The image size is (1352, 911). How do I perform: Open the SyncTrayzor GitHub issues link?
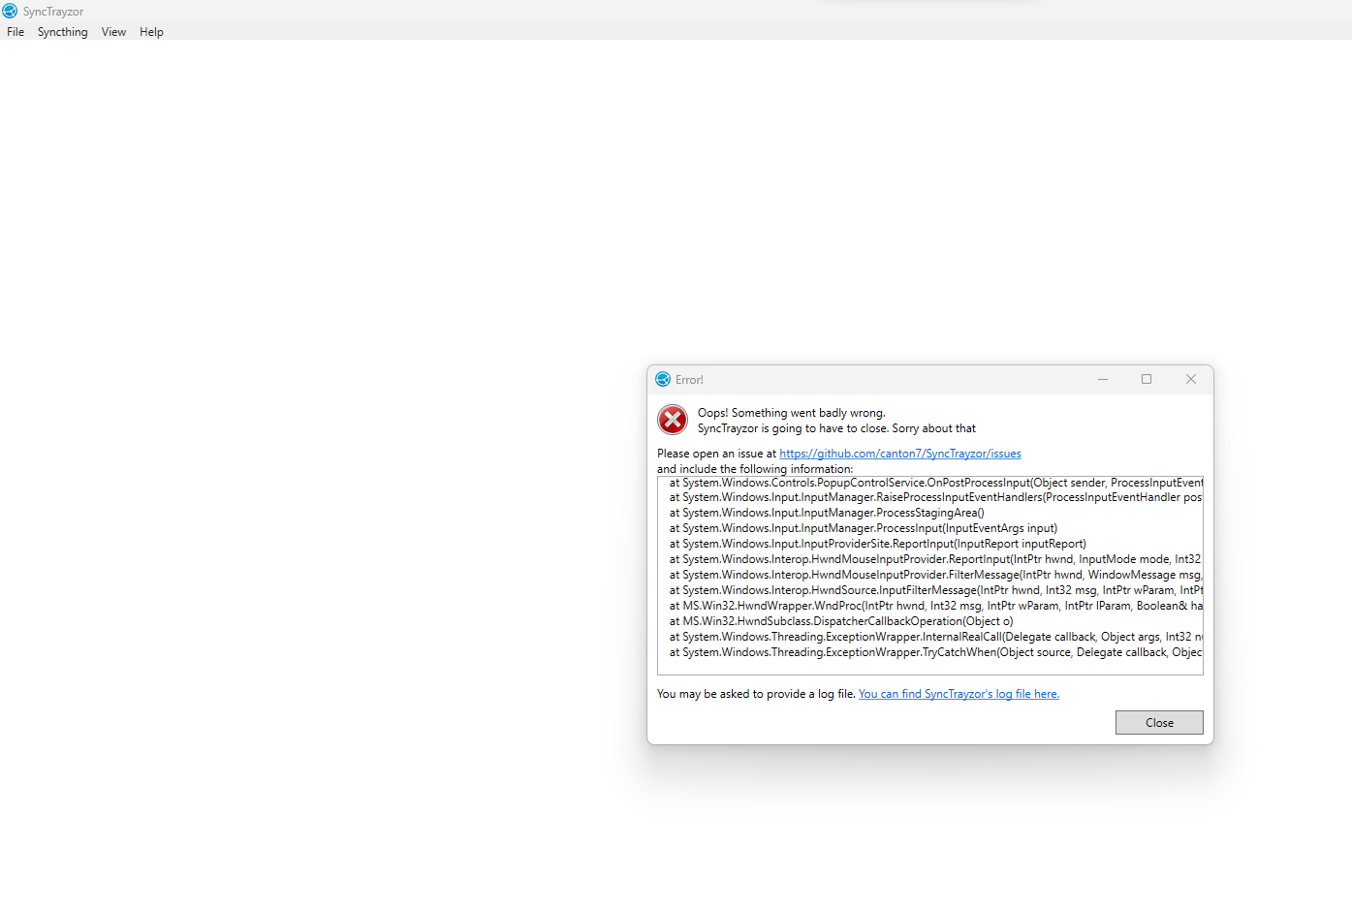point(899,453)
